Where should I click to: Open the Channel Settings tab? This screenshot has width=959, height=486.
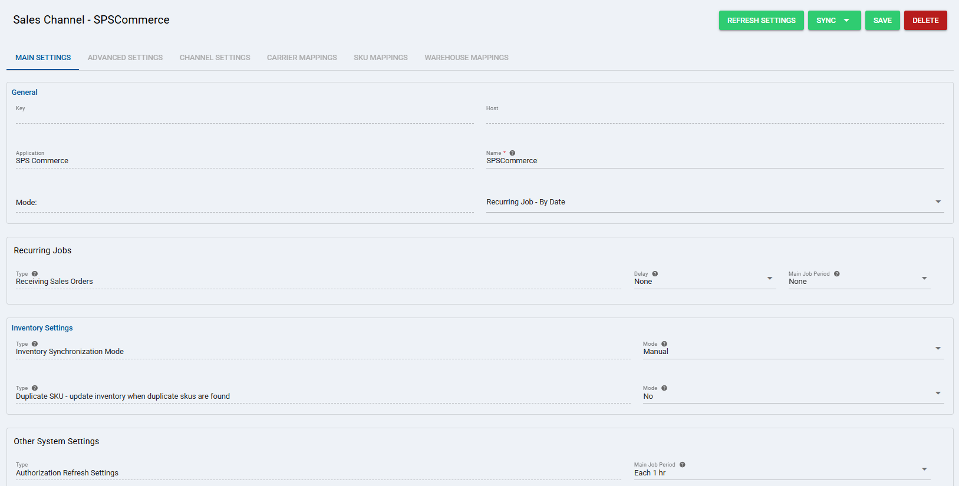[x=215, y=58]
